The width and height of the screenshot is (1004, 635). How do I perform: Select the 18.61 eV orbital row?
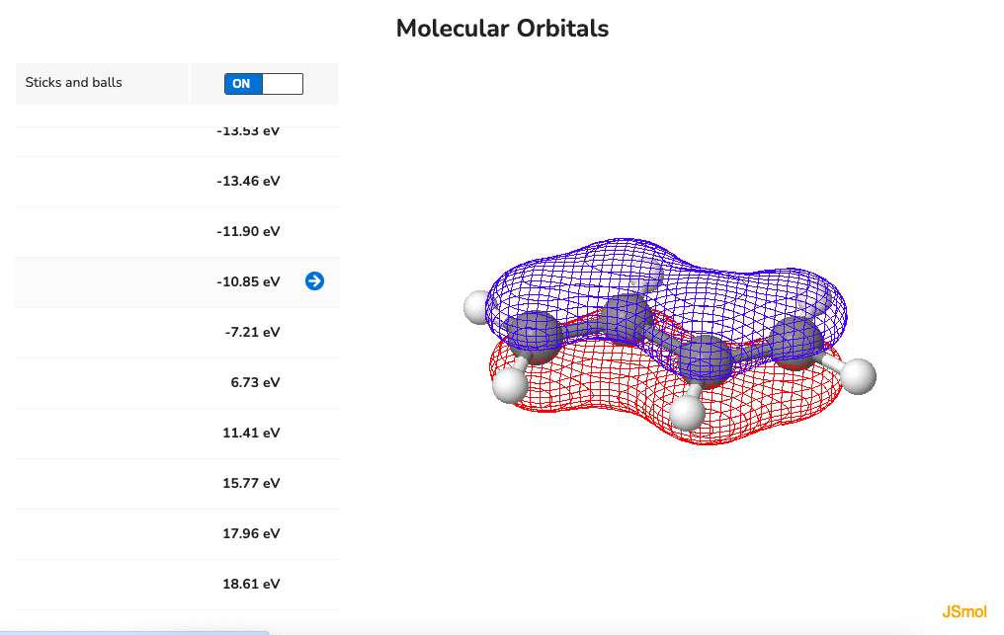click(x=177, y=585)
